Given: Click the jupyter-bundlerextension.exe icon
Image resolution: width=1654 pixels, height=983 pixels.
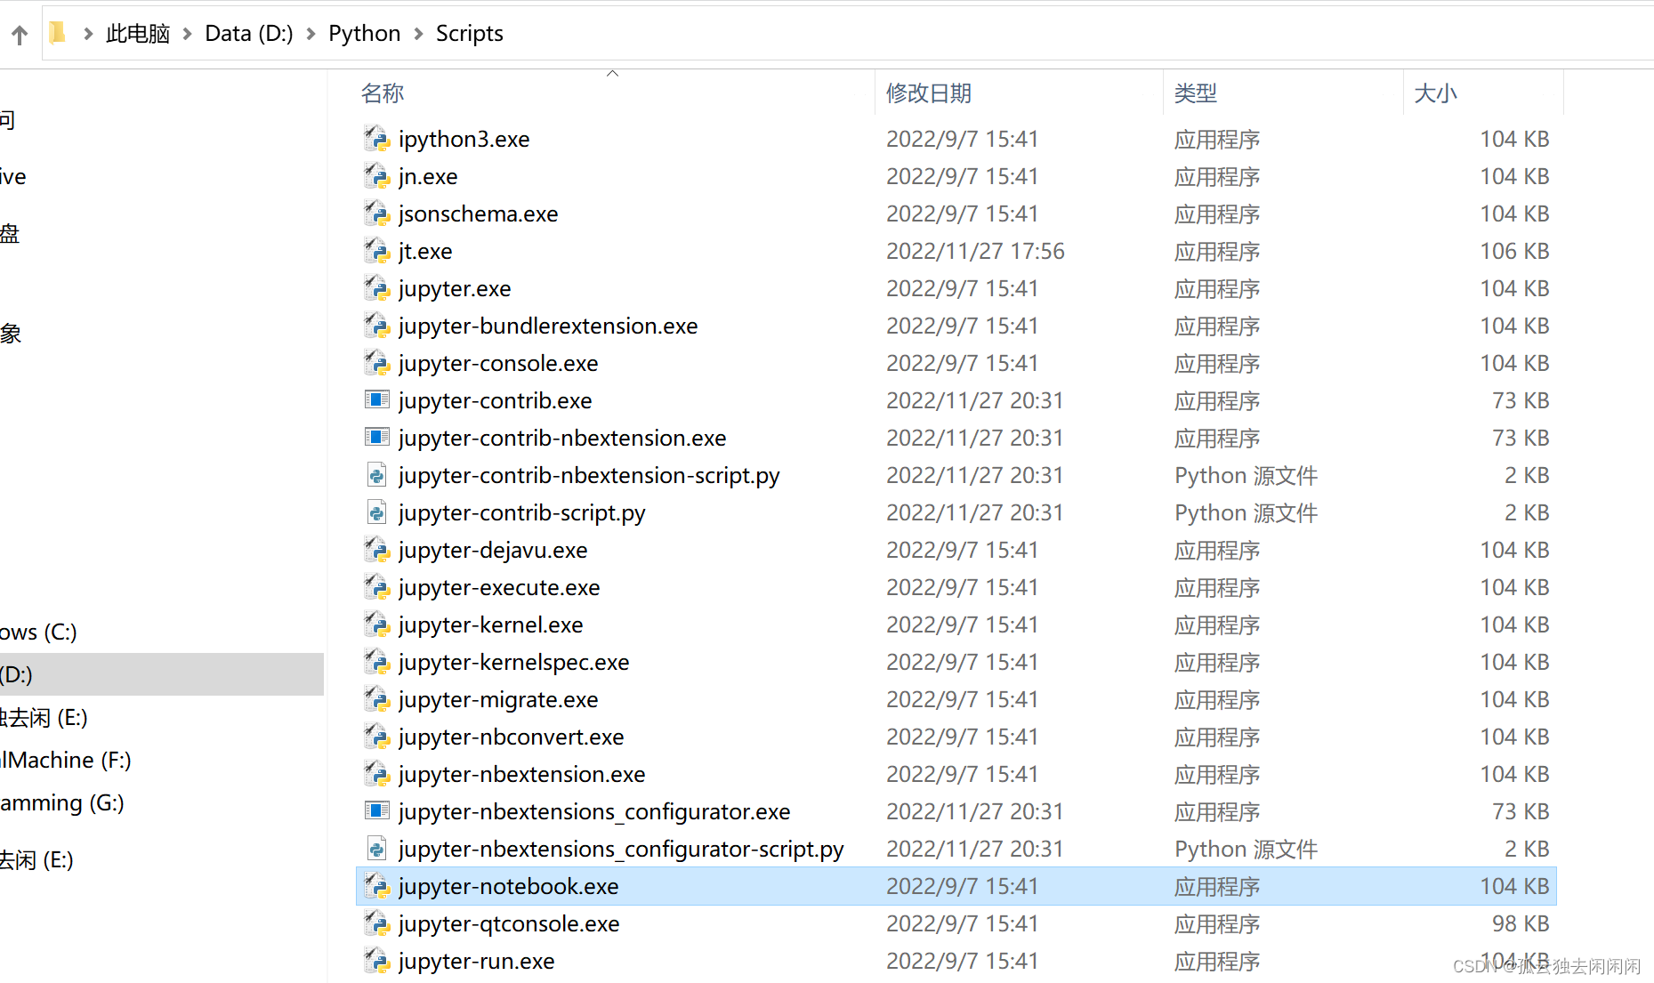Looking at the screenshot, I should pos(377,326).
